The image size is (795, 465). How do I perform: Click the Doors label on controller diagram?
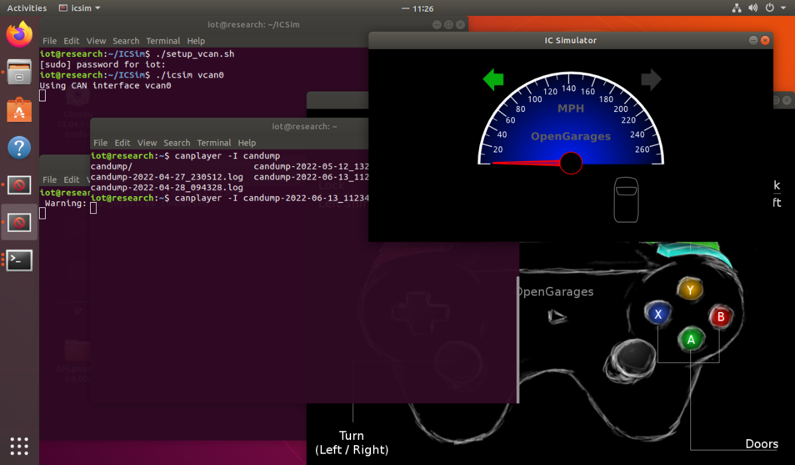[x=762, y=444]
